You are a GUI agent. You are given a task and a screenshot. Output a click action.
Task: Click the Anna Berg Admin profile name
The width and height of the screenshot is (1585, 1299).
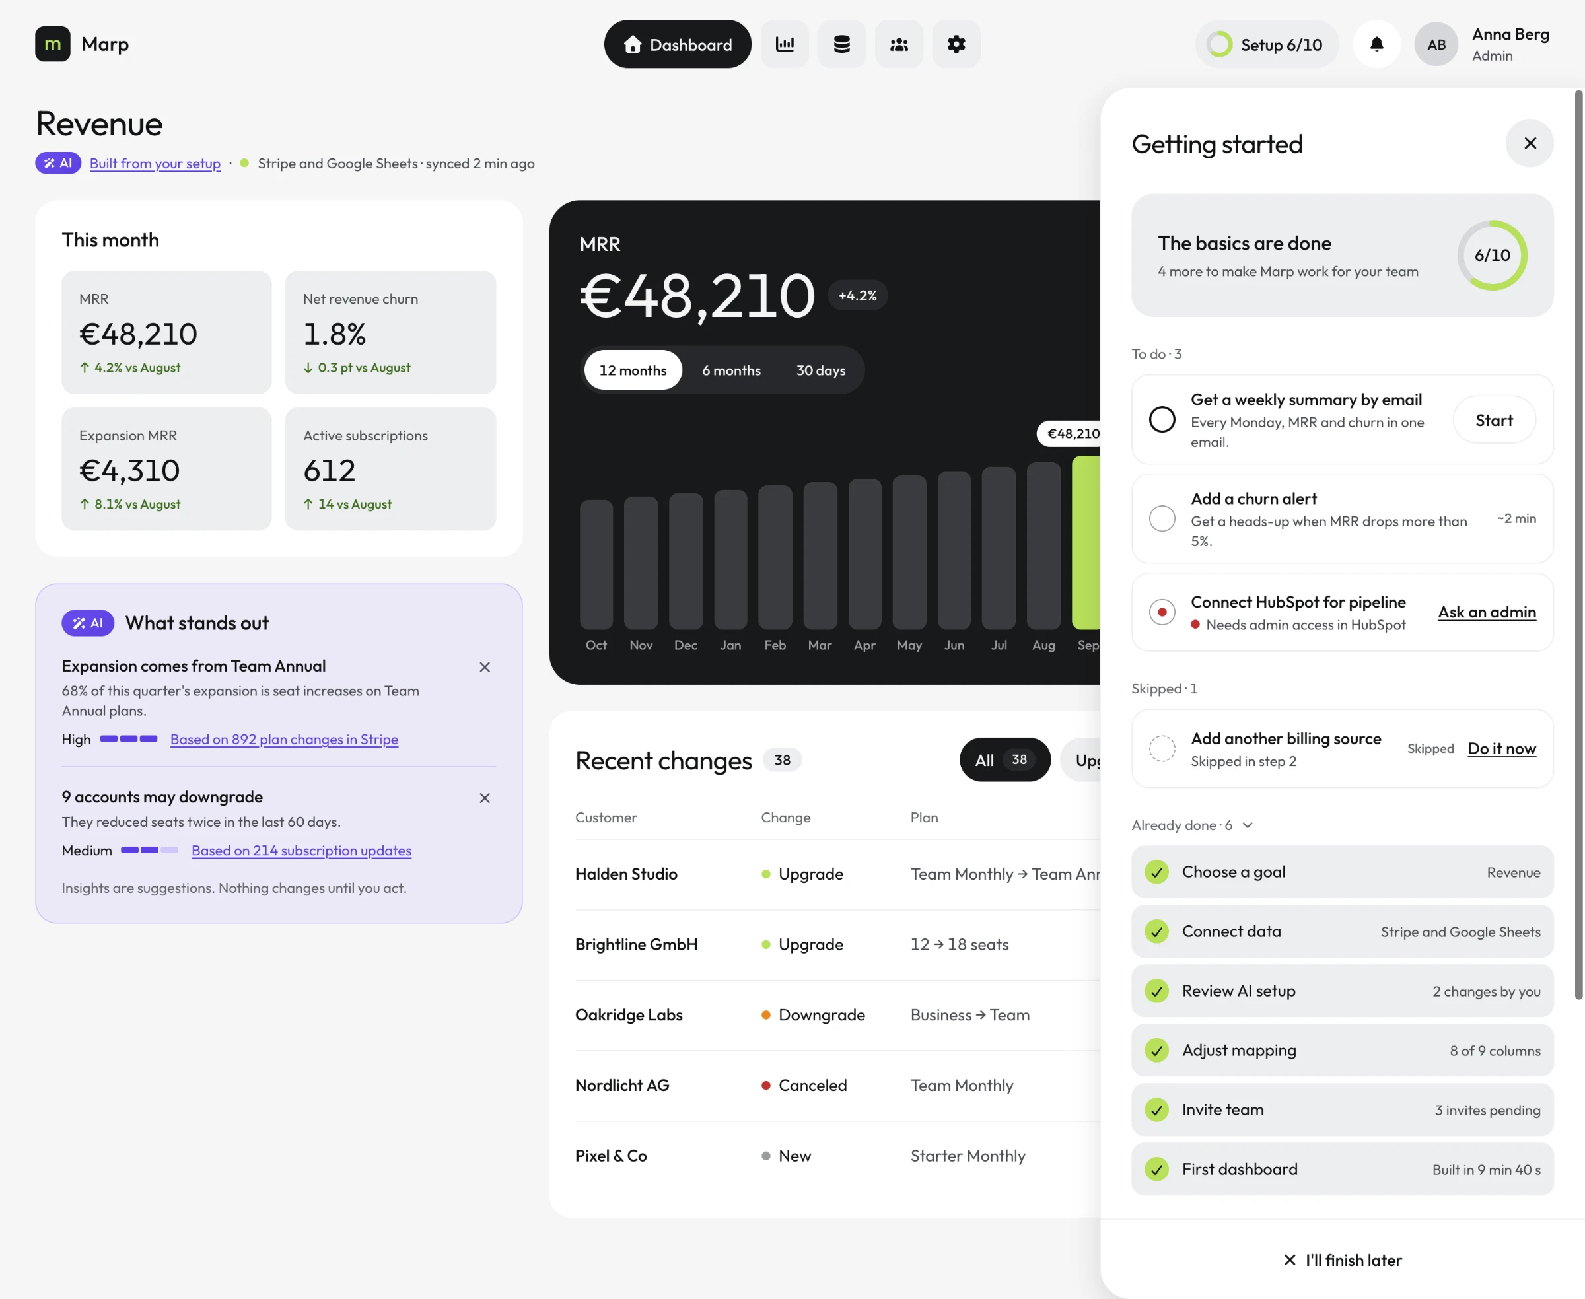(1510, 44)
